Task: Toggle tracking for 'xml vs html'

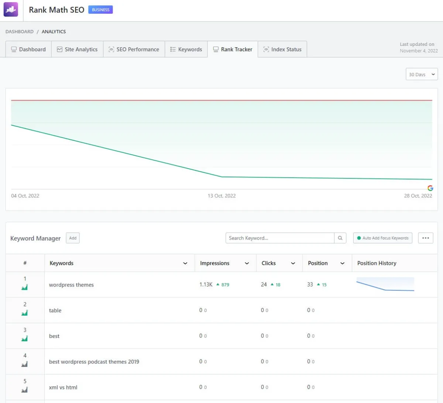Action: click(x=25, y=390)
